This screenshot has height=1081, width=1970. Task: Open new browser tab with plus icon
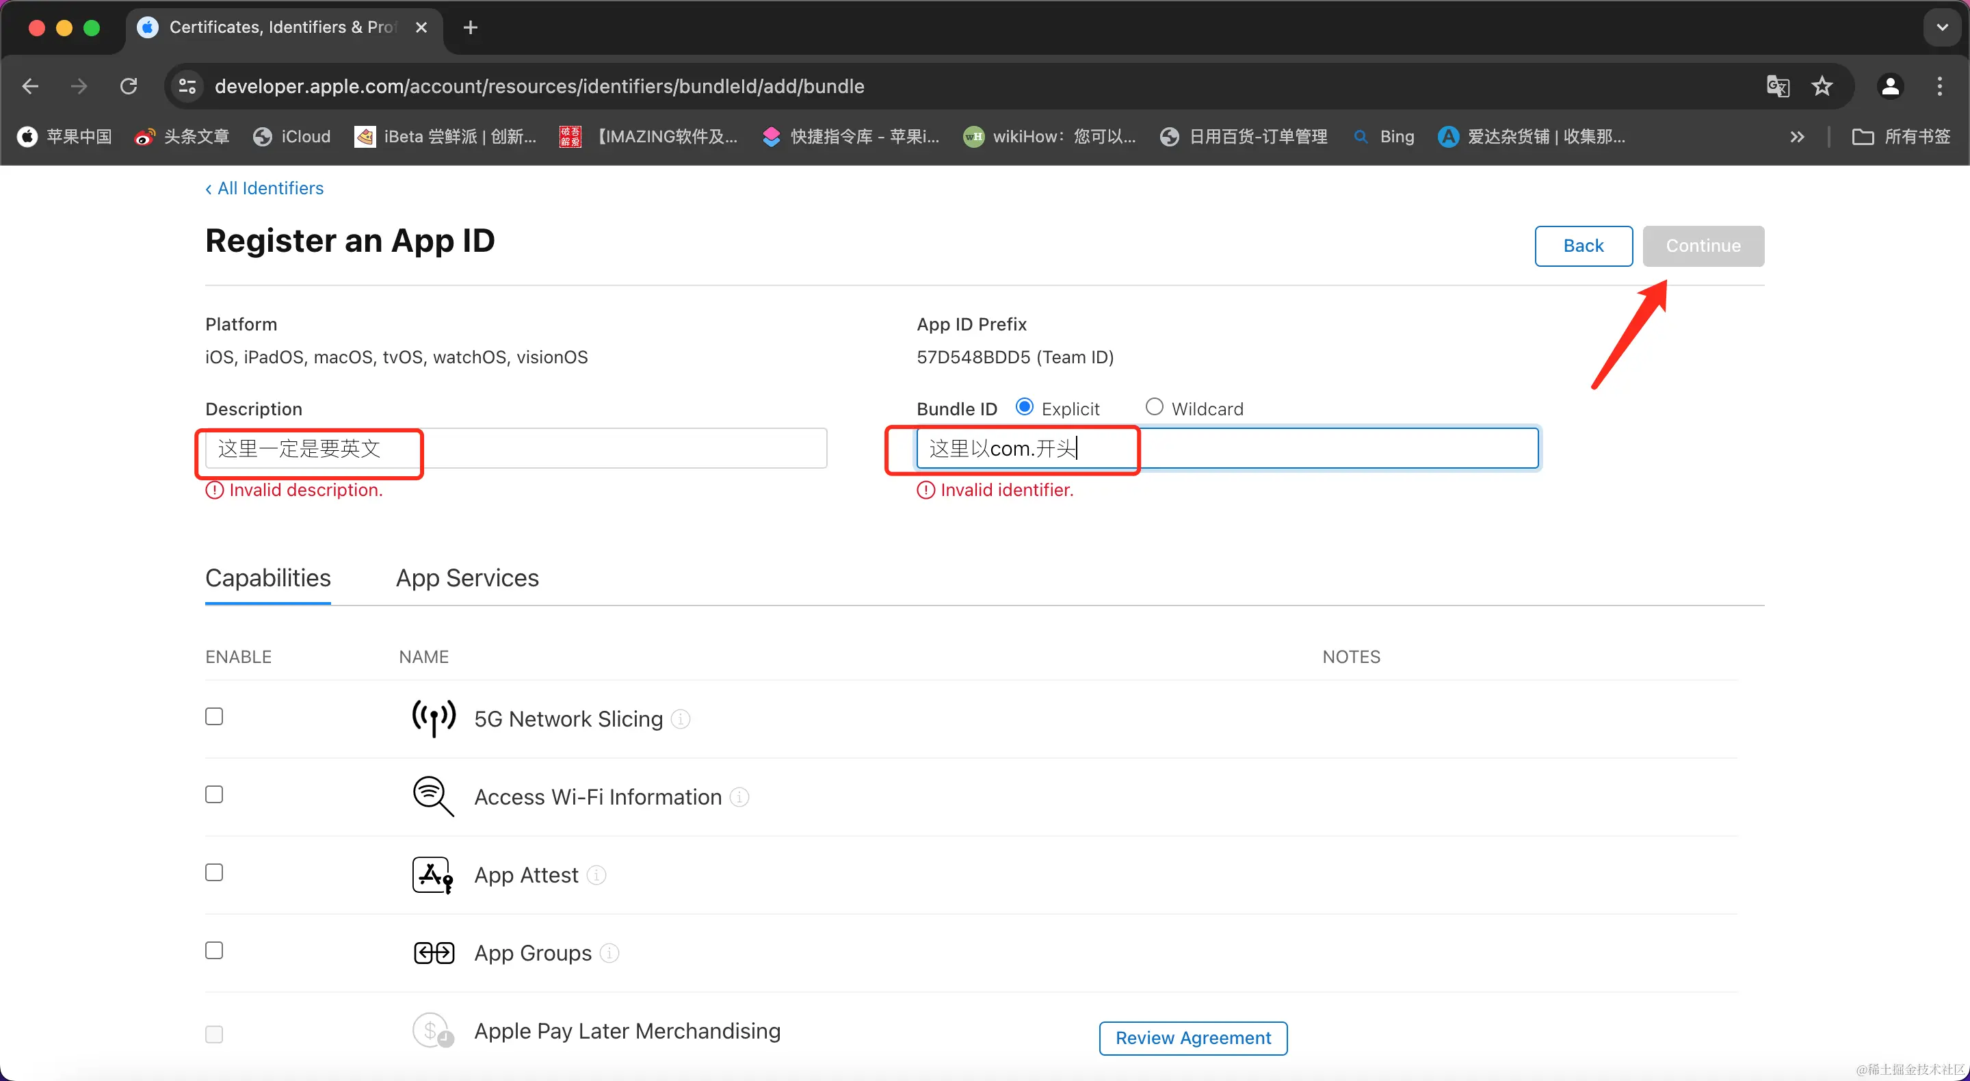(471, 27)
